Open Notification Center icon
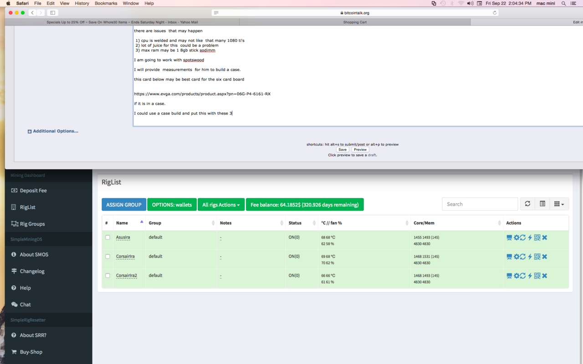Image resolution: width=583 pixels, height=364 pixels. (573, 3)
